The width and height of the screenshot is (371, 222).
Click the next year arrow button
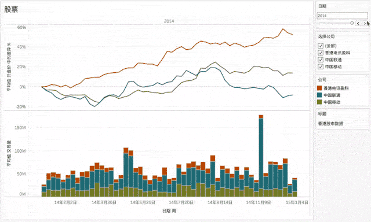365,23
